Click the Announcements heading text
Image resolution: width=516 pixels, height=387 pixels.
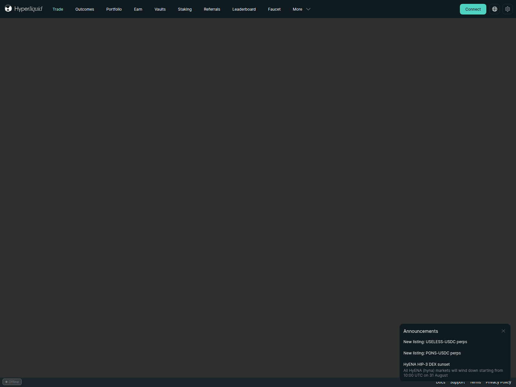coord(421,331)
